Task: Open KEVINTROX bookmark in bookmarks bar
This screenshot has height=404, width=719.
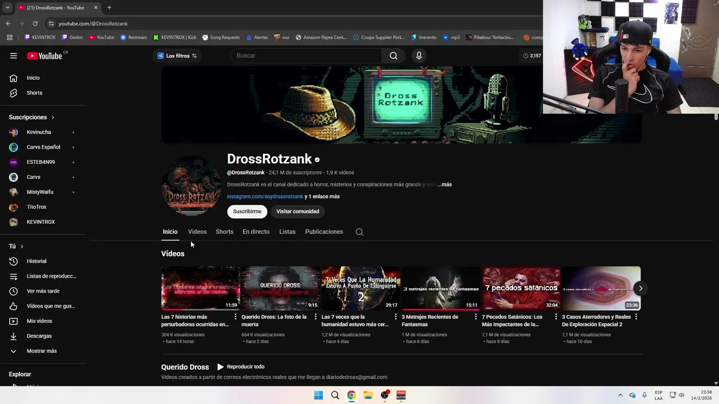Action: (40, 38)
